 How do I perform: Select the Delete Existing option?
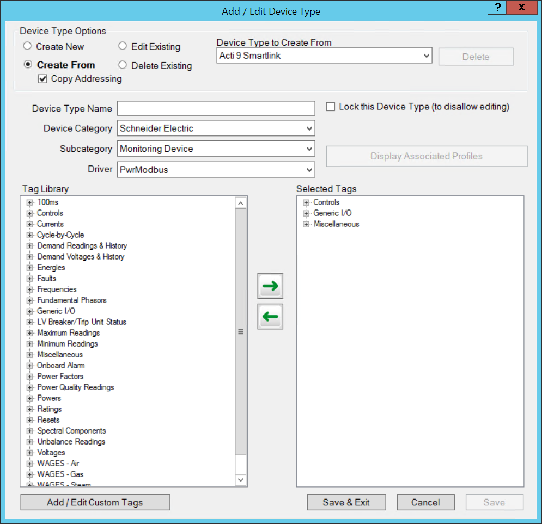click(123, 65)
